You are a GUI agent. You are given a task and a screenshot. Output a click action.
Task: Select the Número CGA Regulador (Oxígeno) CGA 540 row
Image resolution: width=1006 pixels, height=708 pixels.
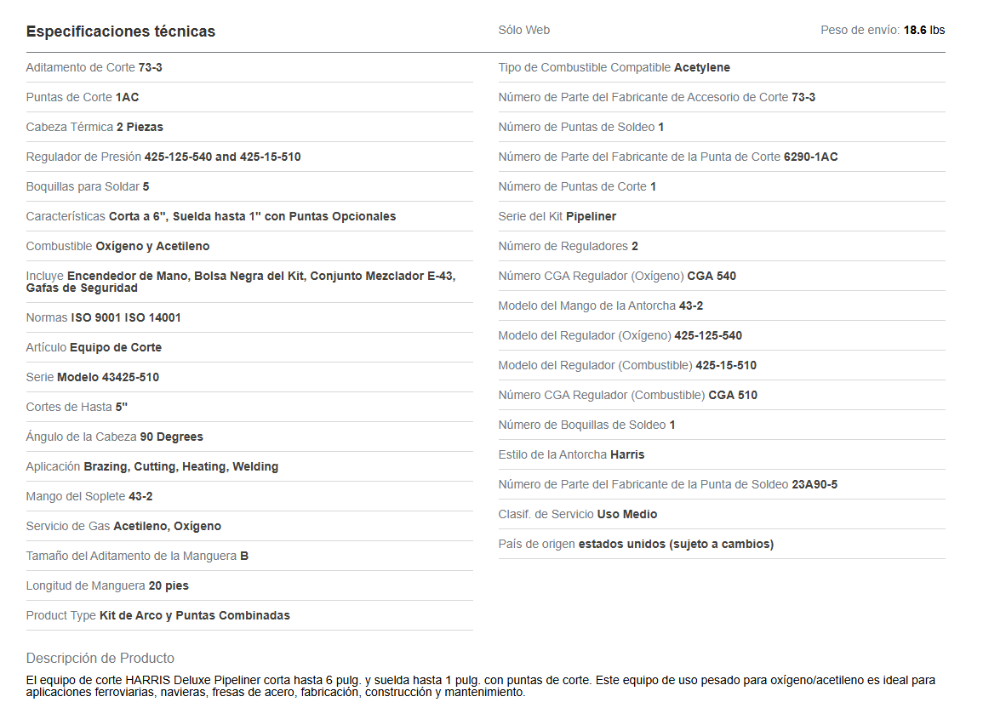(617, 276)
